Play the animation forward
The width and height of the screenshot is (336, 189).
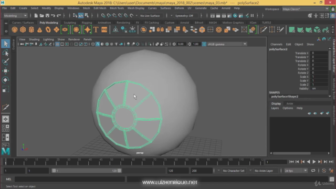[x=314, y=162]
